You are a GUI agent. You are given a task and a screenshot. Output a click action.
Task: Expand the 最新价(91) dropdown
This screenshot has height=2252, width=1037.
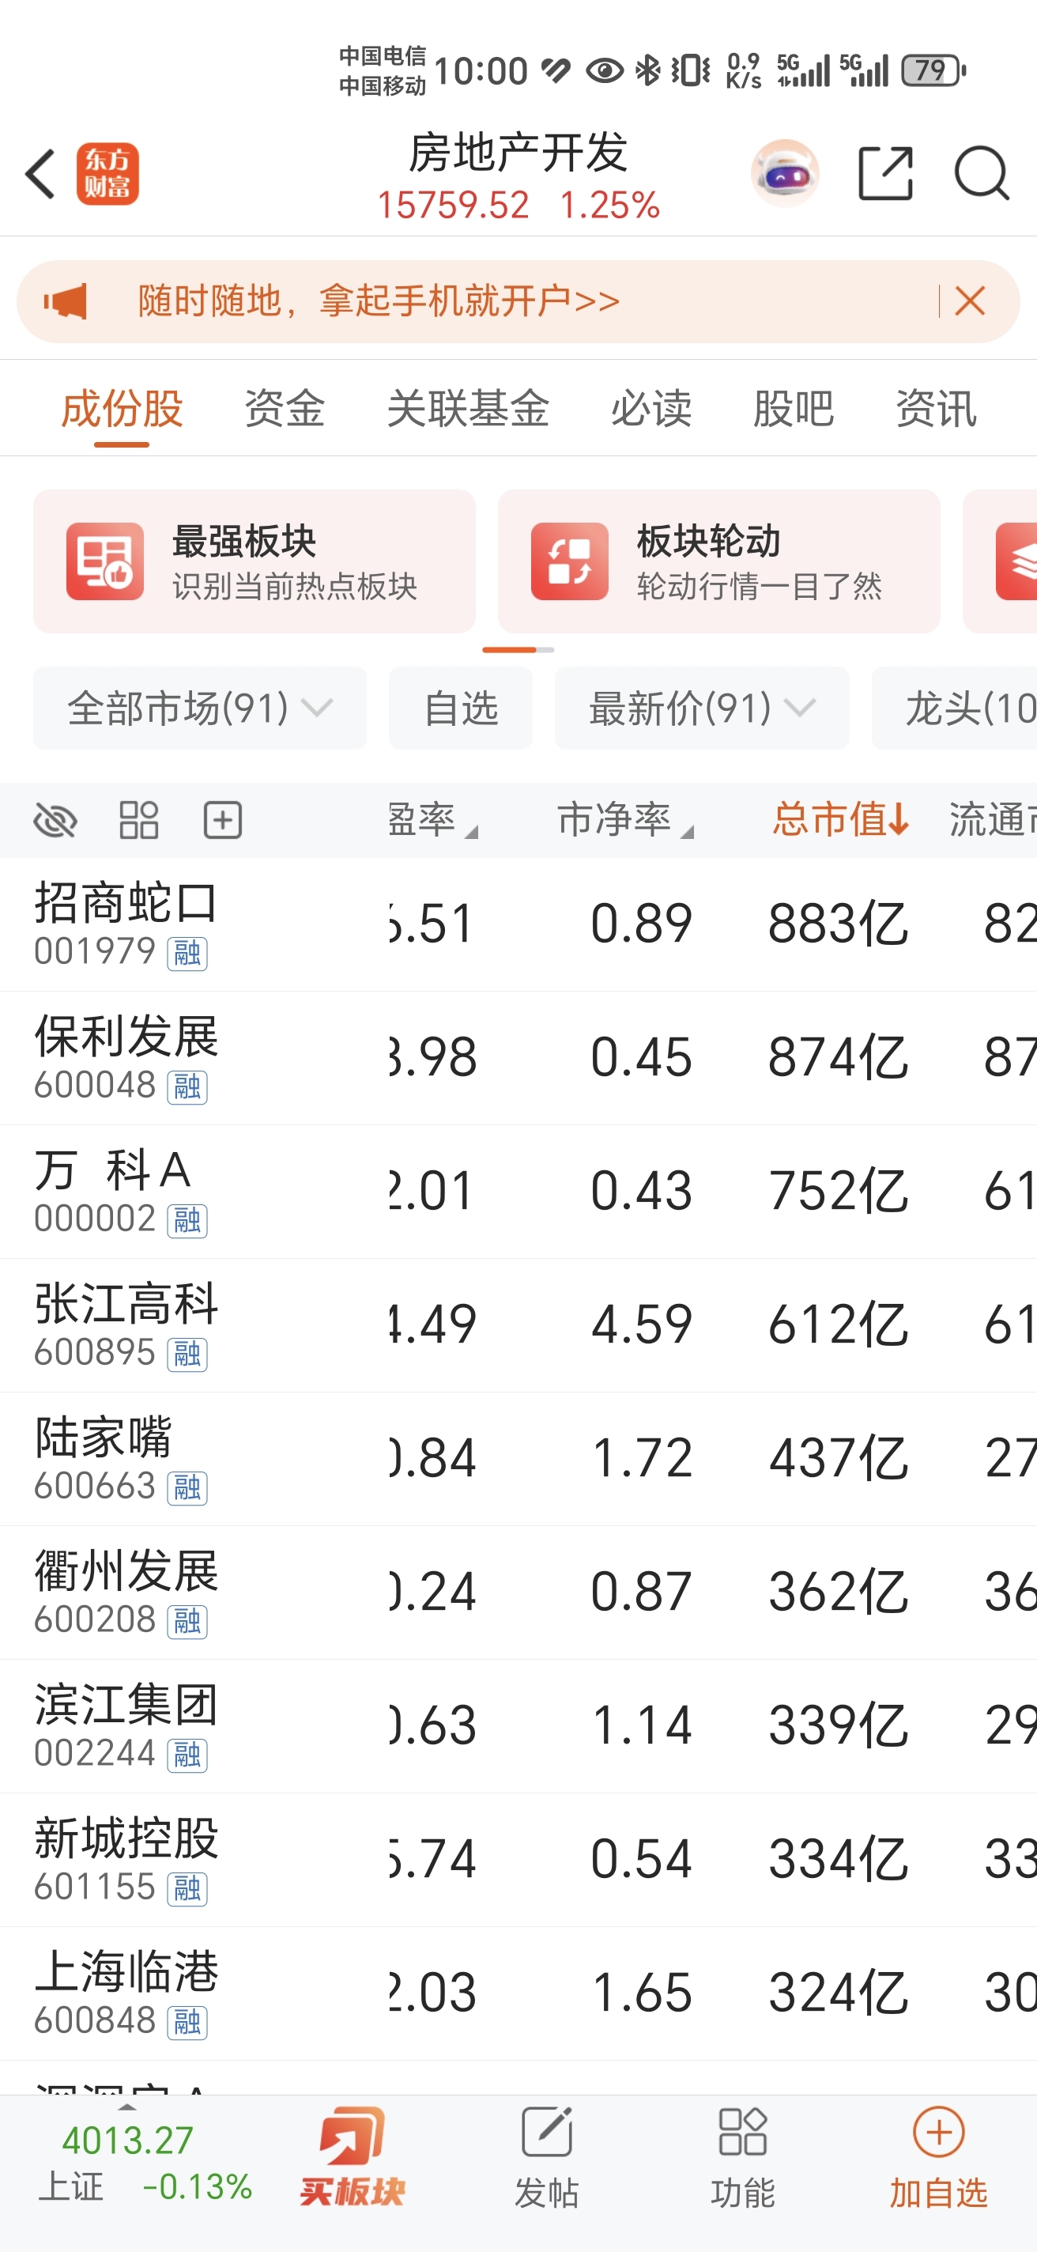click(x=702, y=708)
